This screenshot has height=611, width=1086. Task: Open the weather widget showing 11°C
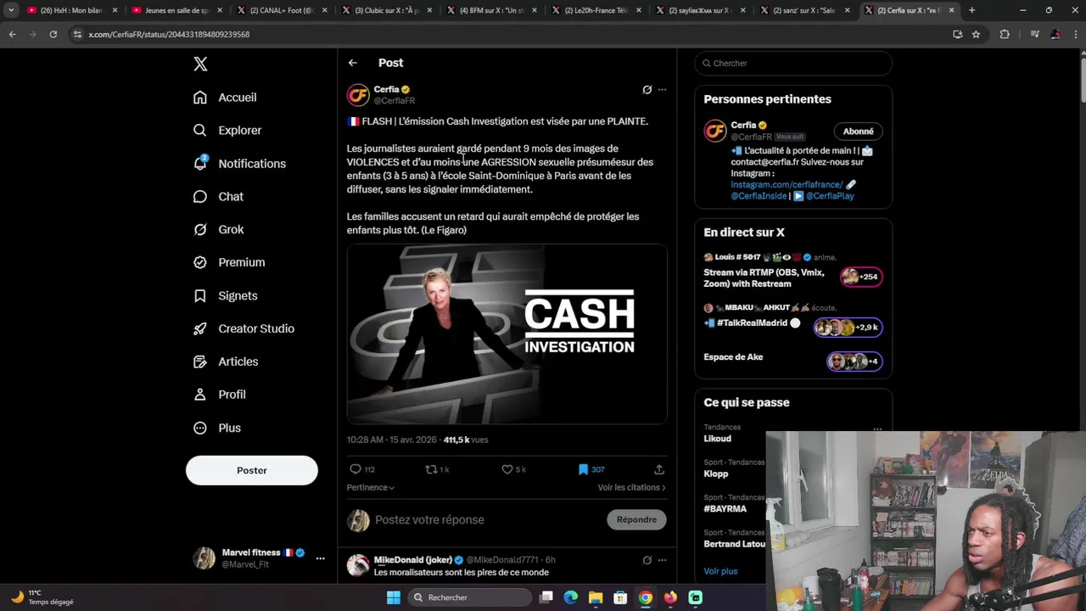(42, 597)
